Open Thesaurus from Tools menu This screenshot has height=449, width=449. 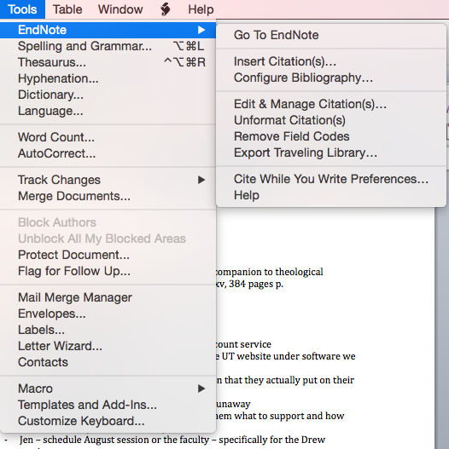click(x=108, y=62)
